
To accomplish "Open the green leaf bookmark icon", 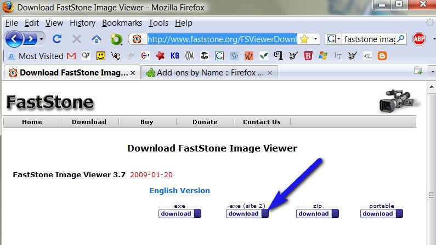I will pos(264,56).
